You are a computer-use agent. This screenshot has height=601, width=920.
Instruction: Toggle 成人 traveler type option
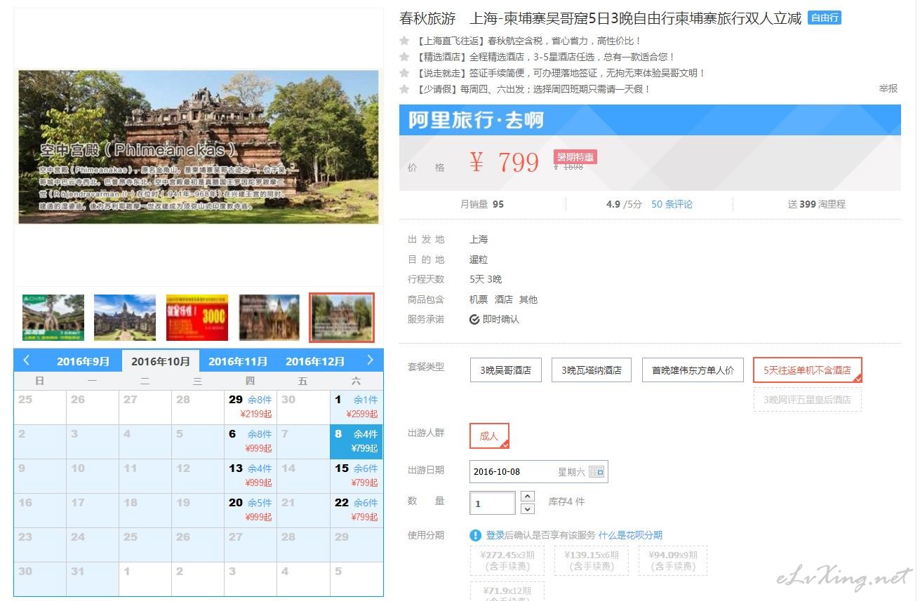[x=489, y=436]
